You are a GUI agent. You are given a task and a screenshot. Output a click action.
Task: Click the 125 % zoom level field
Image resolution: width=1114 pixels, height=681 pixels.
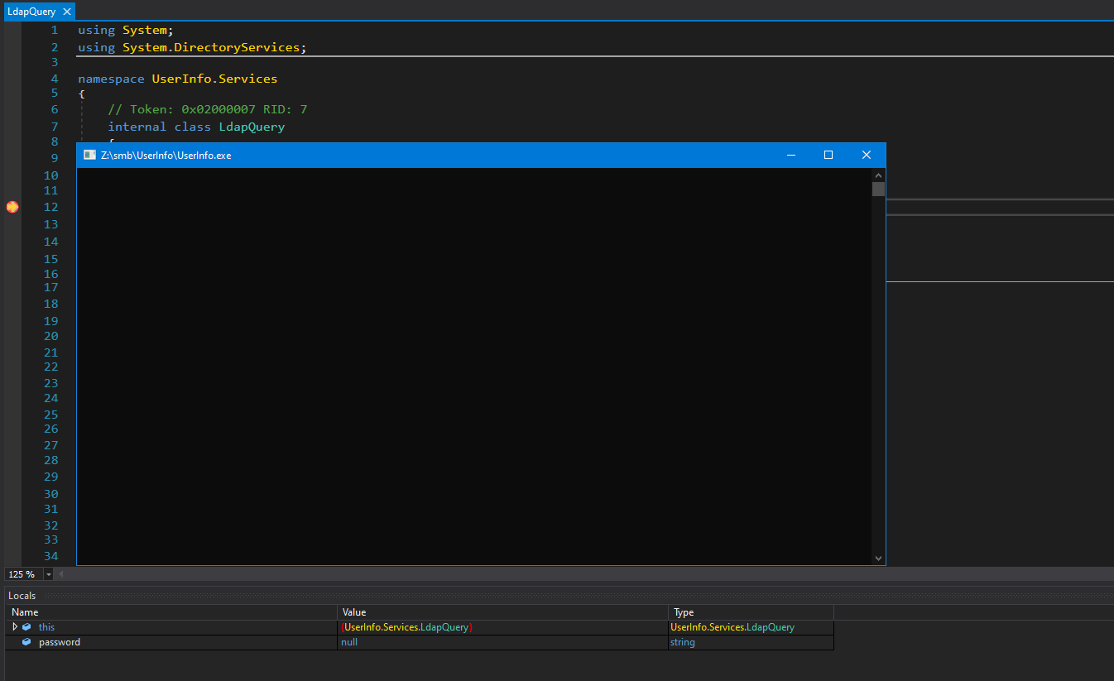(x=22, y=574)
